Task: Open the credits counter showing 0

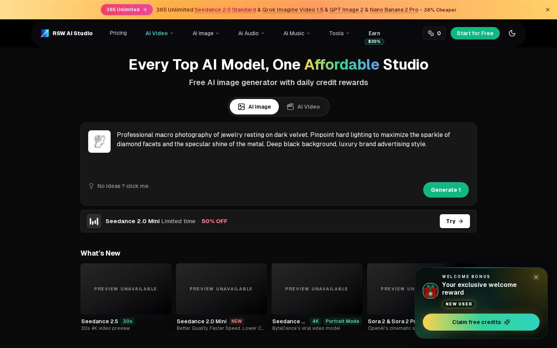Action: click(434, 33)
